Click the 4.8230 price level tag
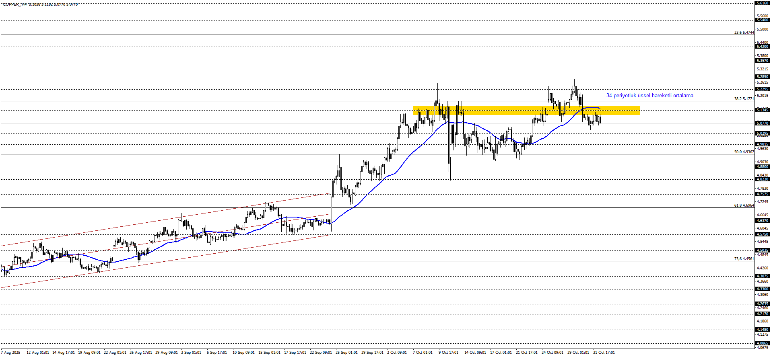This screenshot has height=357, width=771. (762, 179)
